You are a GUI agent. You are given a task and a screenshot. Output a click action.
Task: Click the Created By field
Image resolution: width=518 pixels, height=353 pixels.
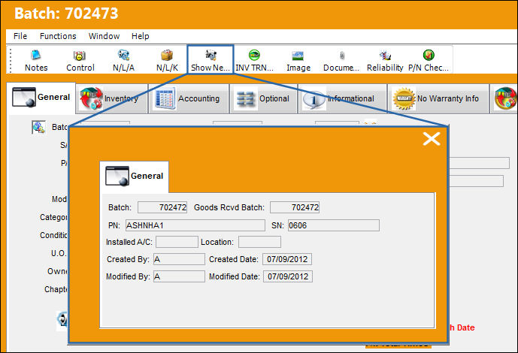tap(179, 259)
